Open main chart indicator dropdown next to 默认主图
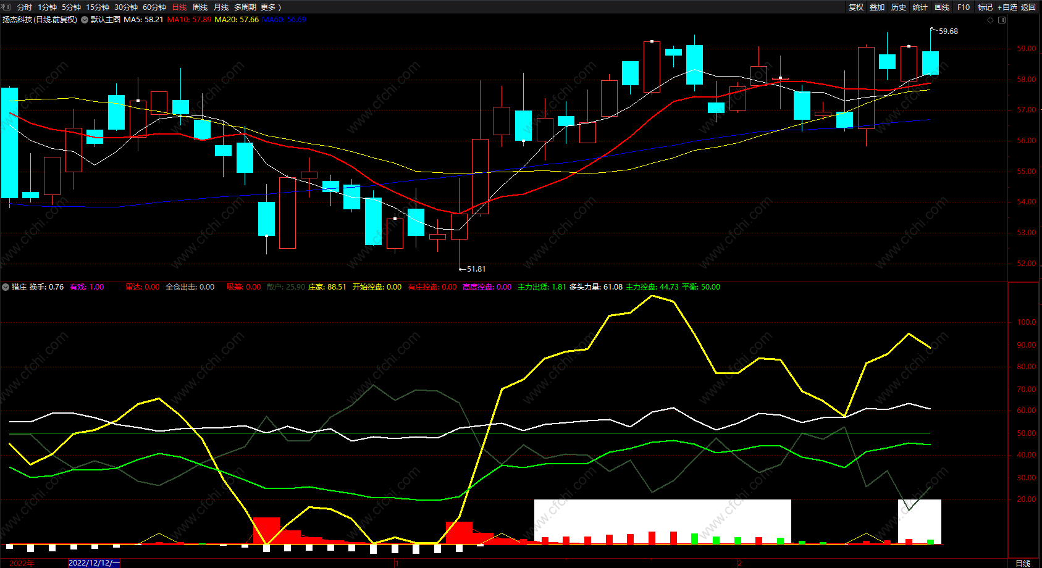Screen dimensions: 1042x568 tap(85, 20)
